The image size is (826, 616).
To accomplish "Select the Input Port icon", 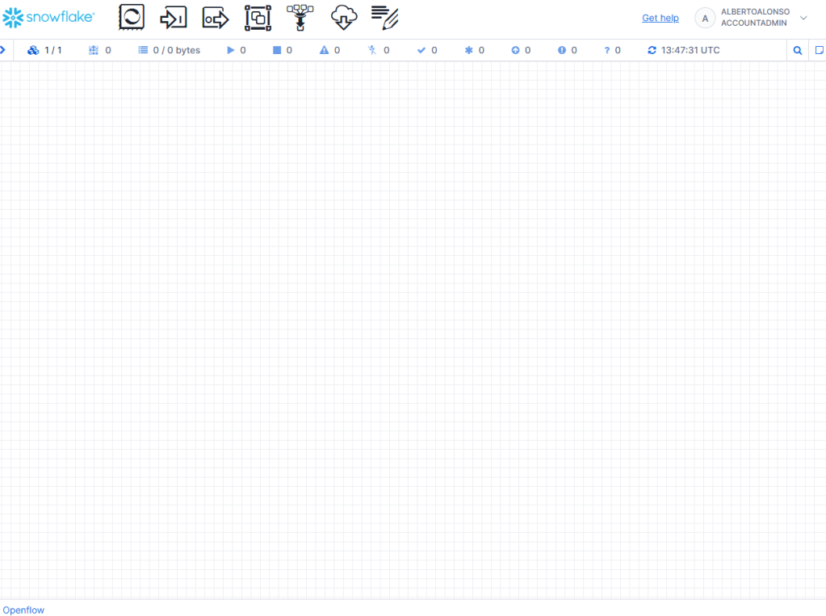I will point(173,17).
